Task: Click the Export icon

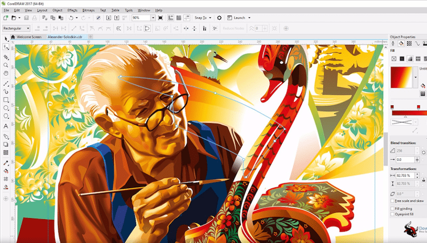Action: pos(117,18)
